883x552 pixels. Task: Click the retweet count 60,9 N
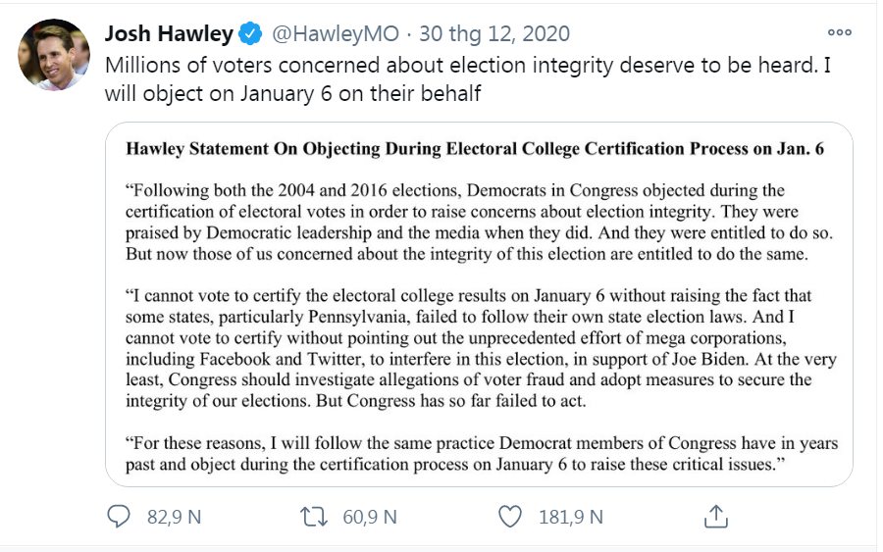[369, 516]
